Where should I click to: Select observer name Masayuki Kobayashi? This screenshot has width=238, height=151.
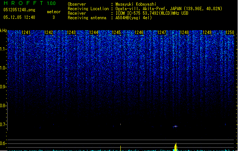(x=135, y=4)
